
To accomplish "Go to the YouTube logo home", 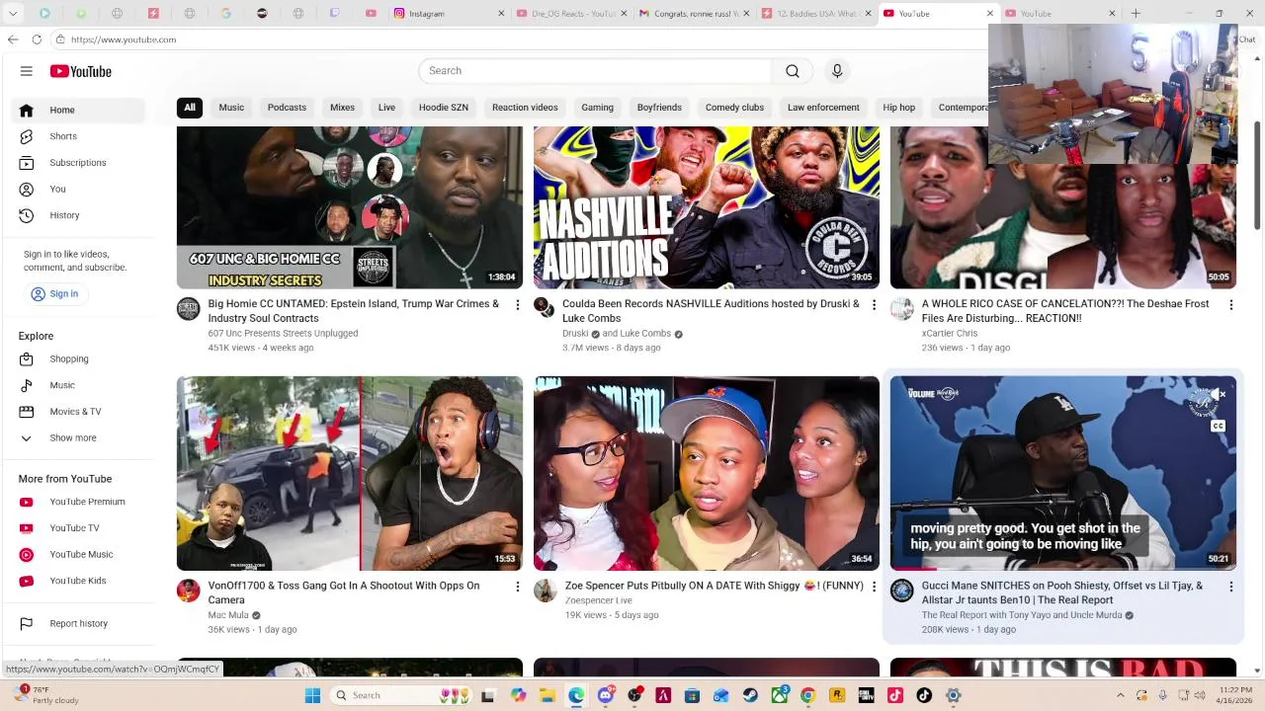I will [x=81, y=71].
